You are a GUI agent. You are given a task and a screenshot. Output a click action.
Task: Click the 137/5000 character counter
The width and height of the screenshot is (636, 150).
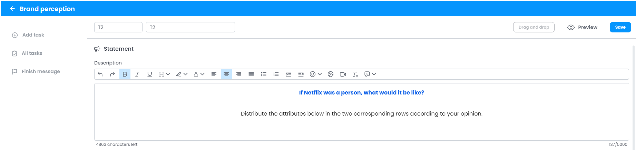[x=618, y=144]
